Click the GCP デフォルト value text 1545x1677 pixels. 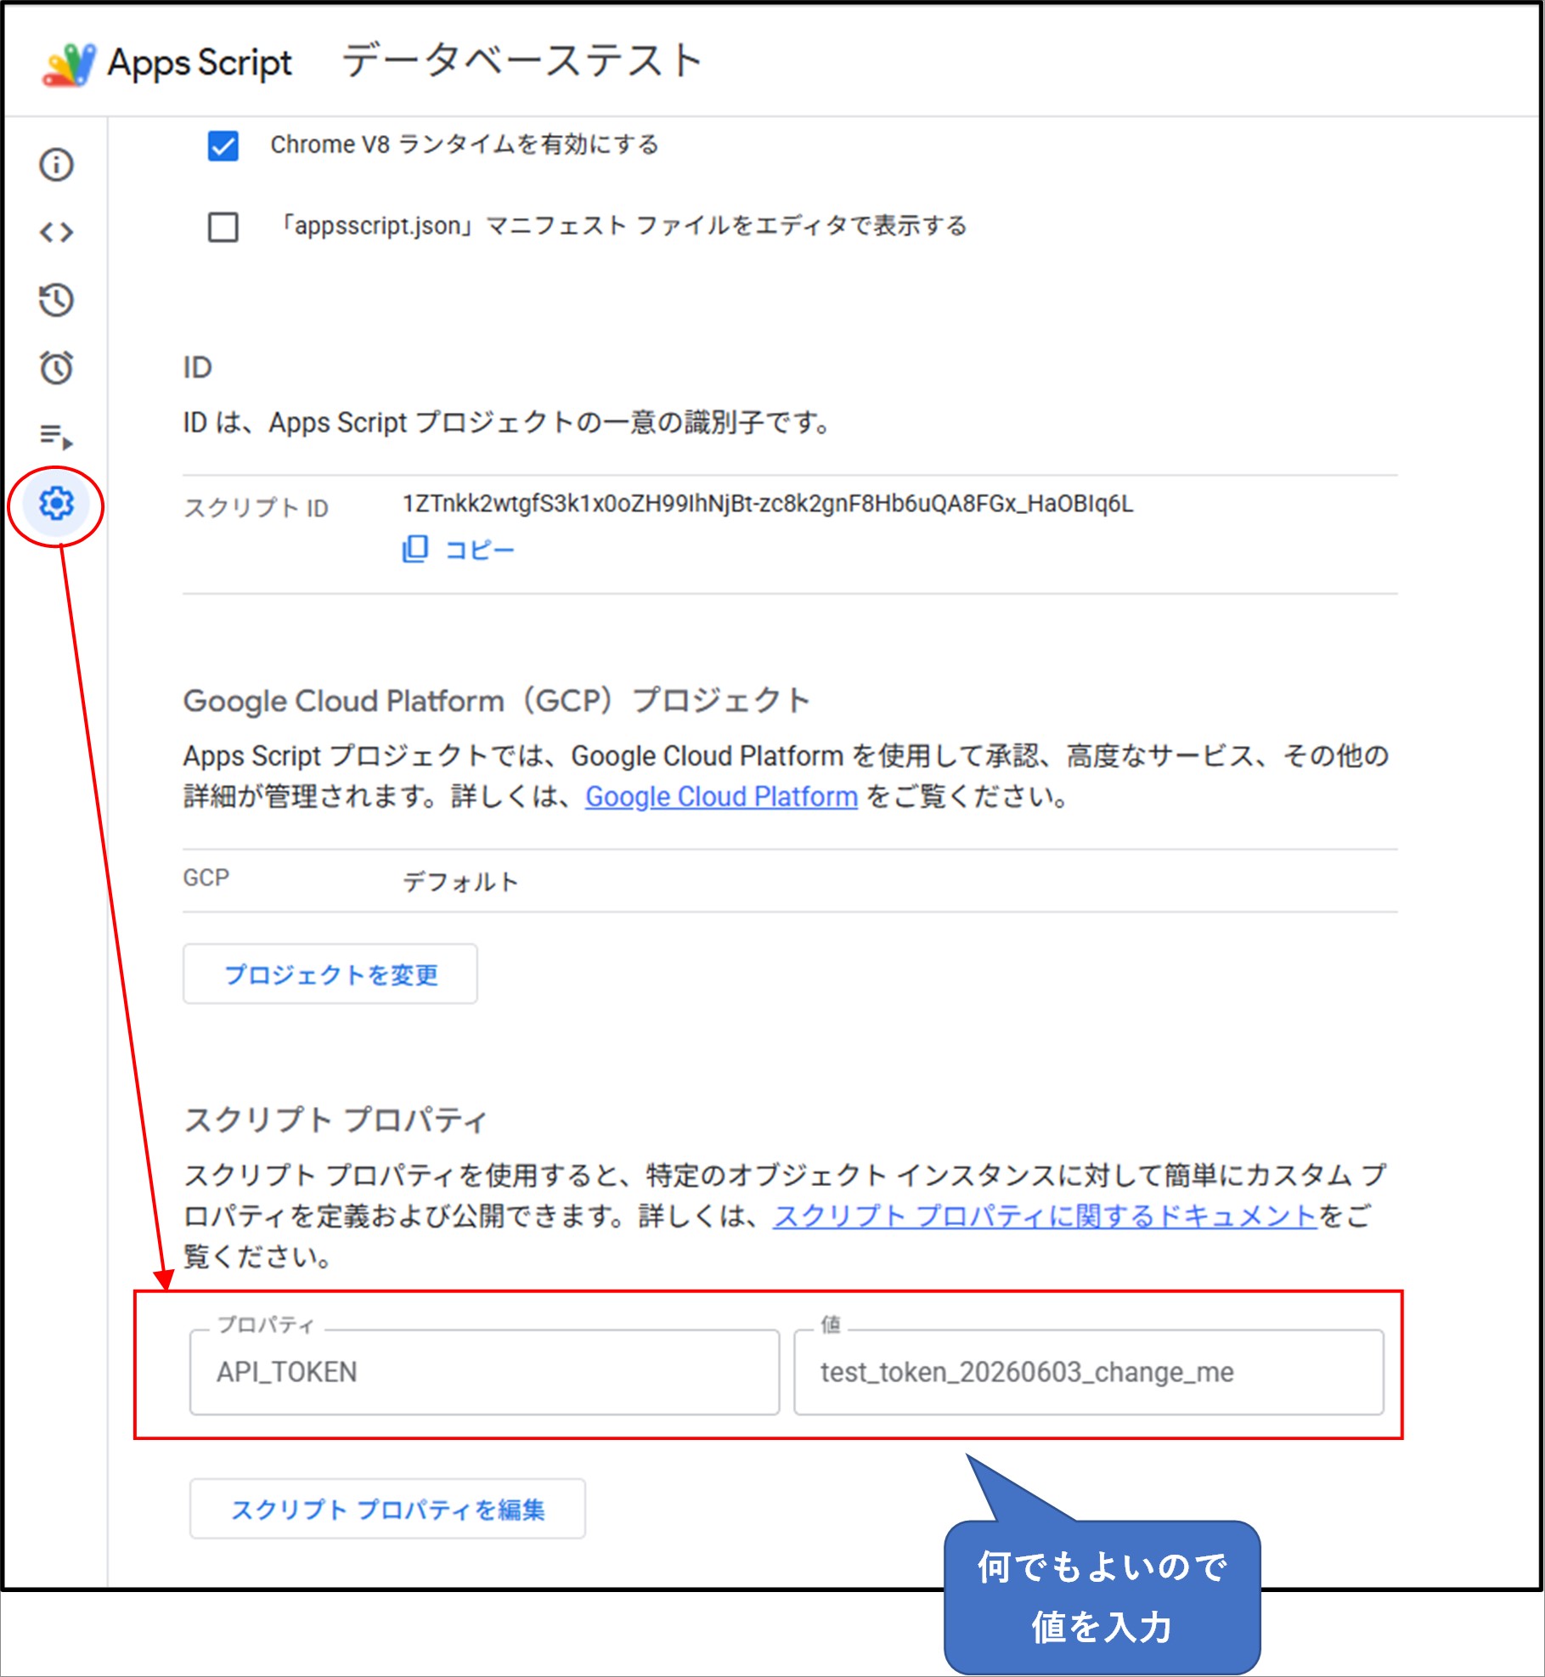(x=460, y=882)
